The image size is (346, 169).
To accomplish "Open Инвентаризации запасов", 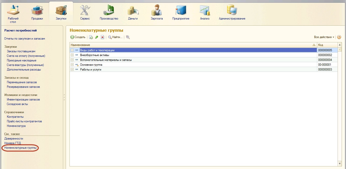I will pos(23,99).
